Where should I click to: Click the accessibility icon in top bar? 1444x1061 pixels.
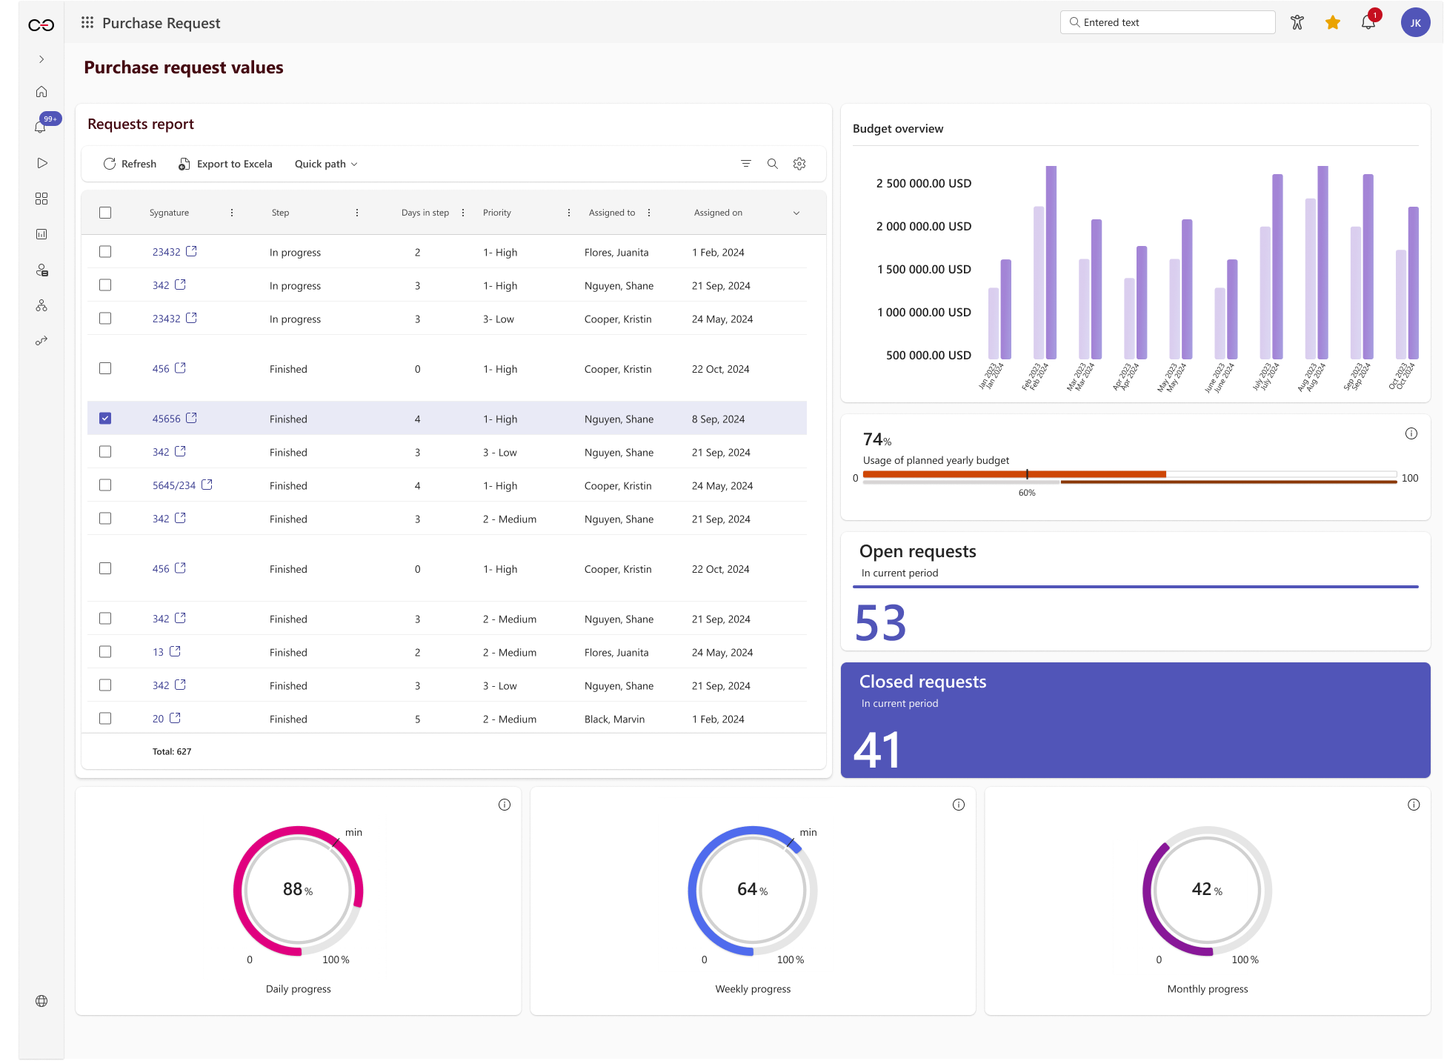click(1297, 22)
